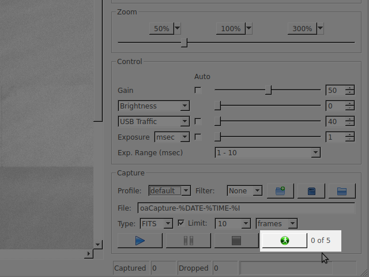Screen dimensions: 369x277
Task: Click the USB Traffic value field showing 40
Action: 336,121
